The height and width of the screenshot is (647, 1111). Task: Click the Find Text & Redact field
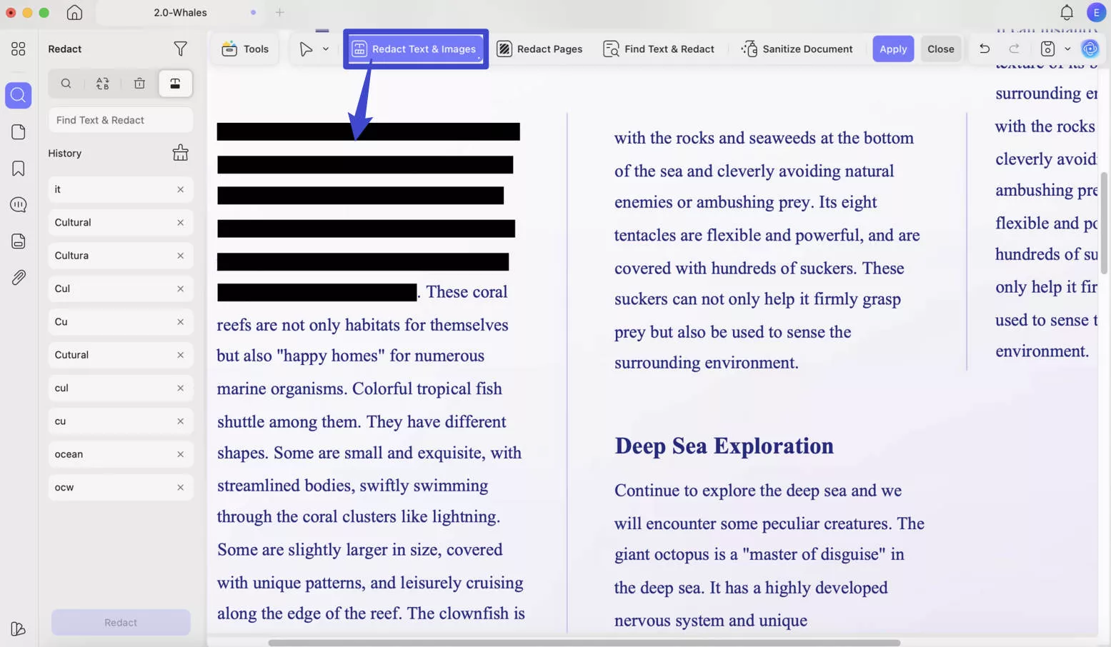pyautogui.click(x=120, y=119)
